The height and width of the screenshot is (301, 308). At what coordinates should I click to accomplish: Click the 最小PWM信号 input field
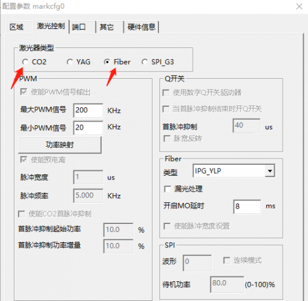coord(88,128)
